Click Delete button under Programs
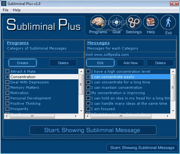 pos(63,63)
